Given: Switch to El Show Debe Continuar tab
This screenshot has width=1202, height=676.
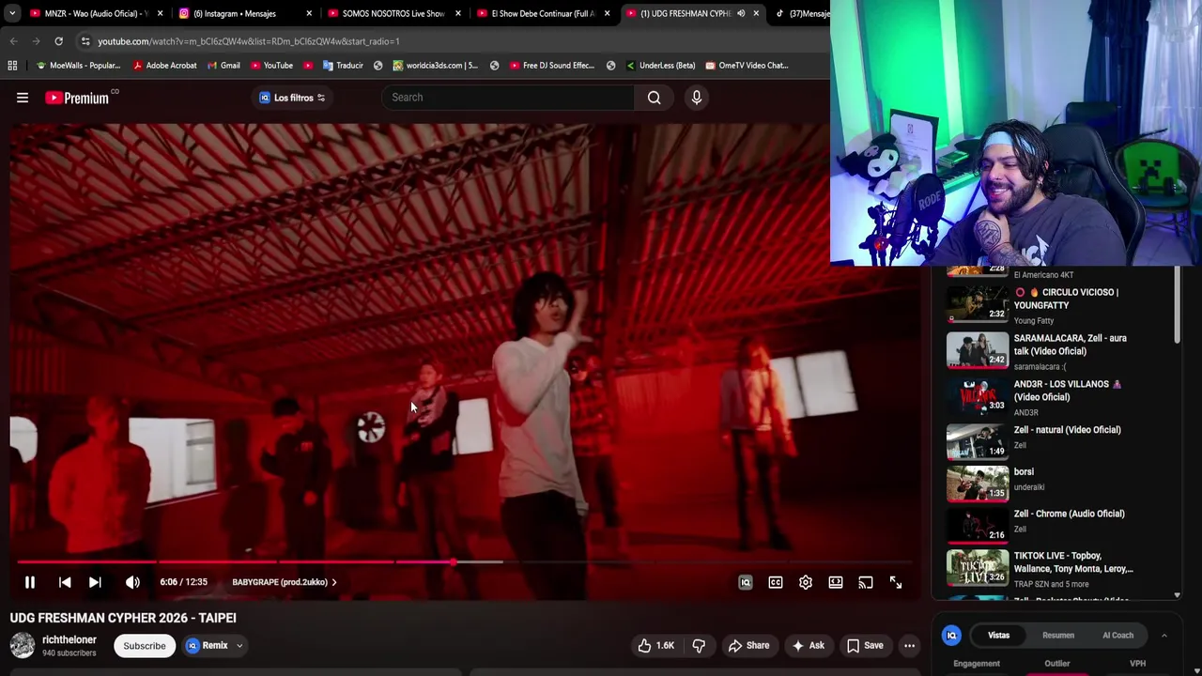Looking at the screenshot, I should click(543, 13).
